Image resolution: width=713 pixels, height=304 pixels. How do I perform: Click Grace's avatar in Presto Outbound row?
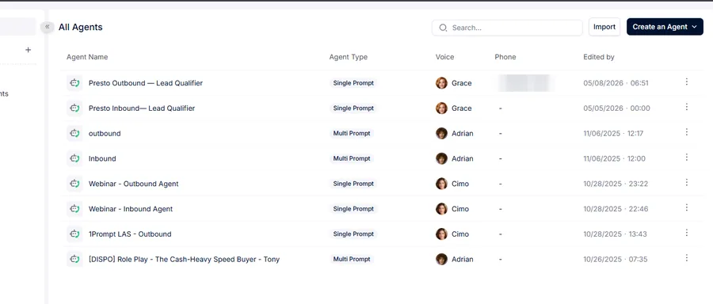coord(441,83)
